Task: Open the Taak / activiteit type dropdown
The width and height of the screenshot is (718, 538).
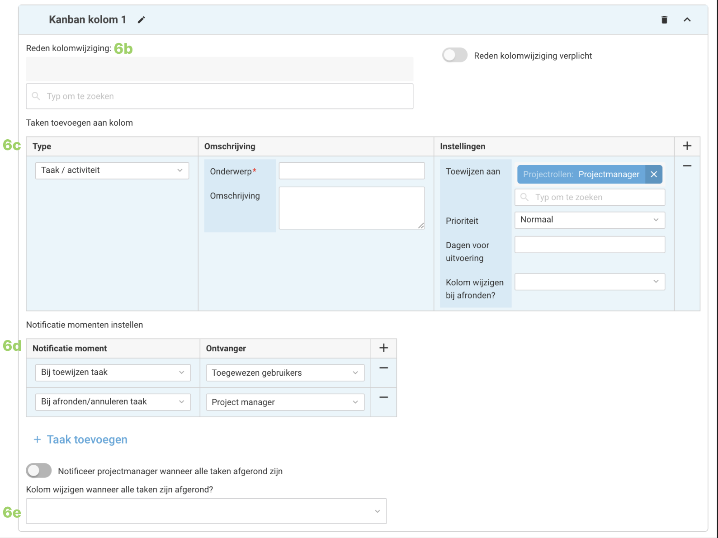Action: click(x=112, y=170)
